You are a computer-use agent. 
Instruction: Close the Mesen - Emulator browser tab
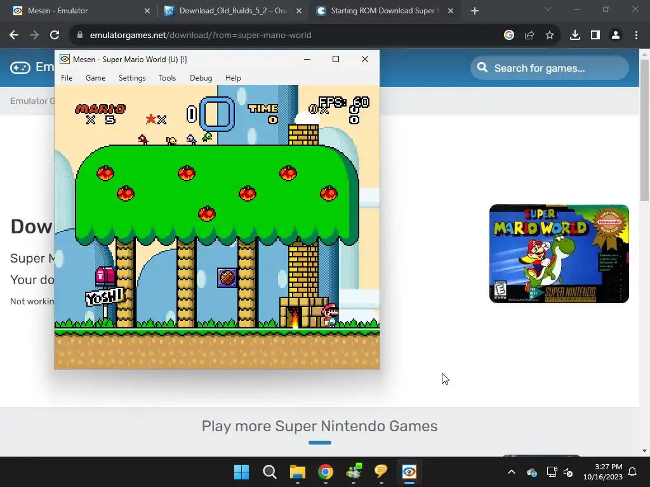click(x=147, y=11)
